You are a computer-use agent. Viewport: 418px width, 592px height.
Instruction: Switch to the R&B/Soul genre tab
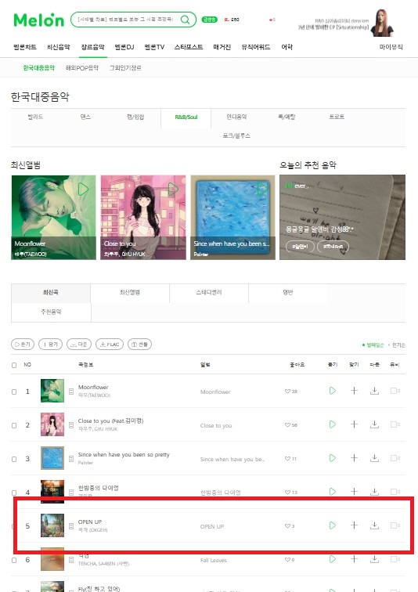click(186, 117)
